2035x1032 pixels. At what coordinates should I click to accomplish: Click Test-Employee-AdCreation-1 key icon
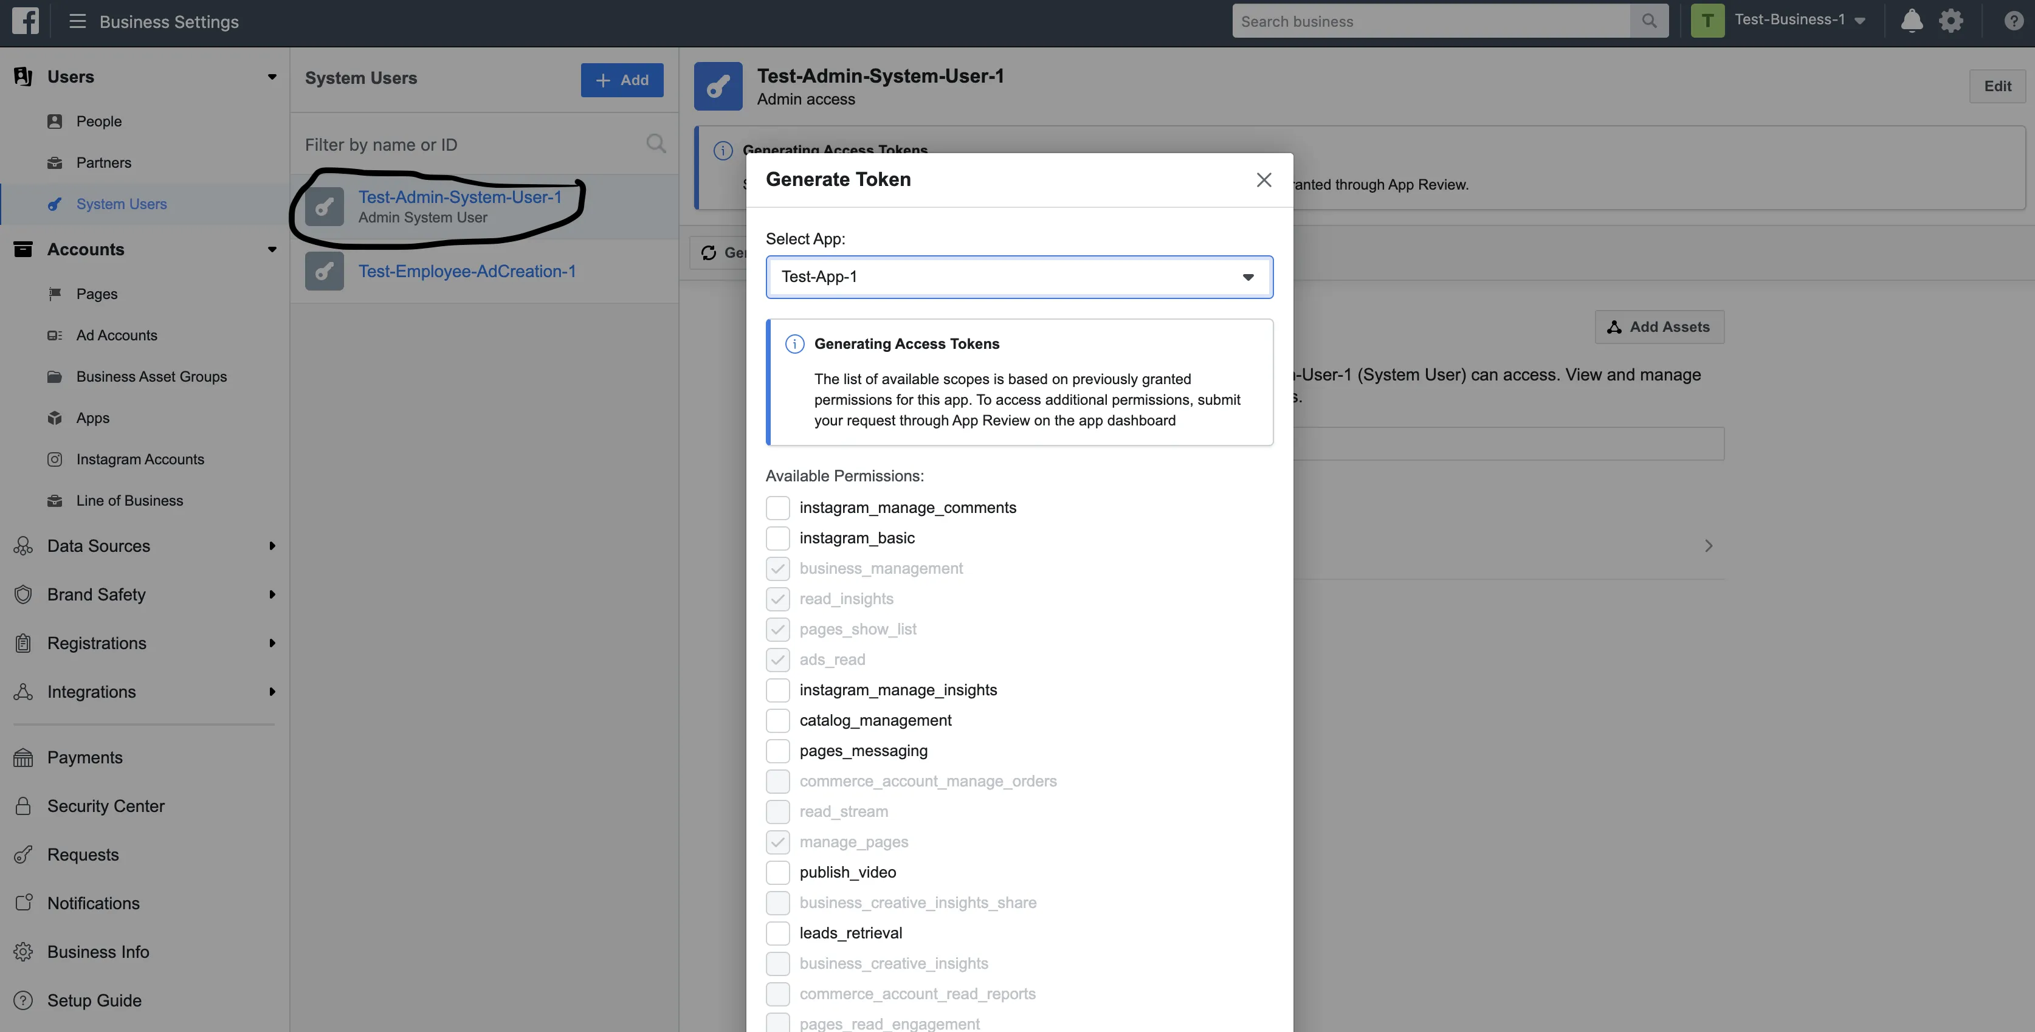click(324, 272)
